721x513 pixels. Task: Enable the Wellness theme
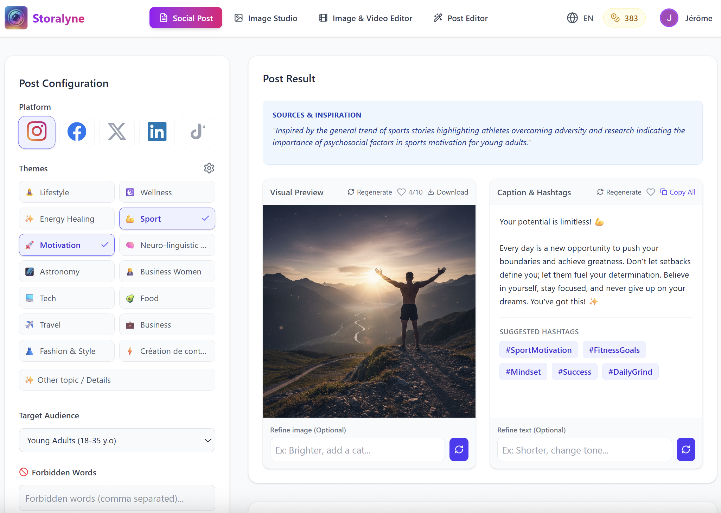click(x=167, y=192)
